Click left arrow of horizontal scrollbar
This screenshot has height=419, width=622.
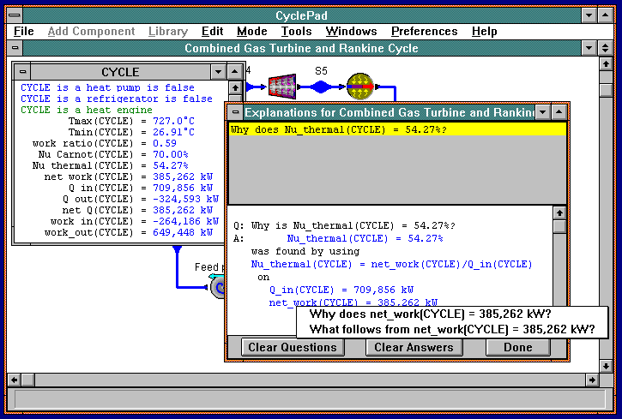coord(15,380)
